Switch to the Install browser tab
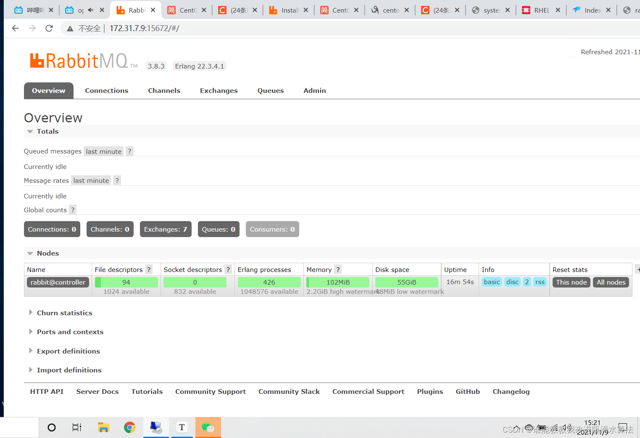 (x=290, y=10)
